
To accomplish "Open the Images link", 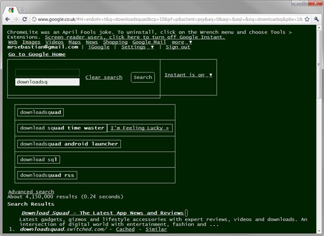I will click(x=31, y=42).
